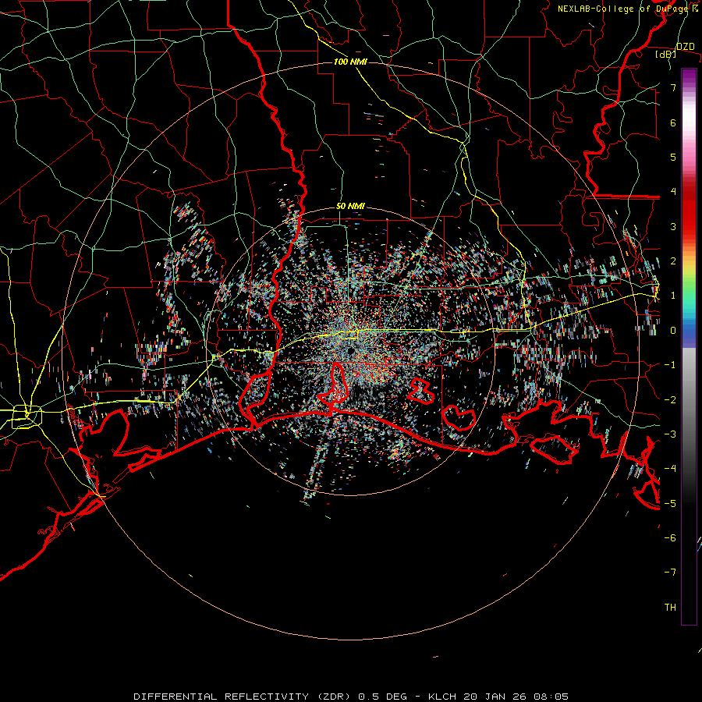The width and height of the screenshot is (702, 702).
Task: Click the -5 dB tick label on the color scale
Action: [670, 504]
